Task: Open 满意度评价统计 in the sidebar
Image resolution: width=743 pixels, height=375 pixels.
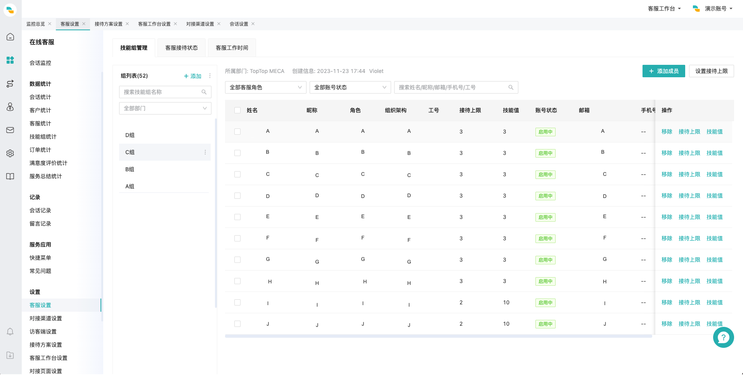Action: [48, 163]
